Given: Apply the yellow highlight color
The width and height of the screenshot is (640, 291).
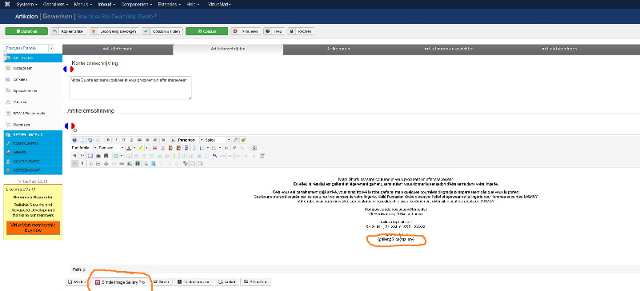Looking at the screenshot, I should (141, 148).
